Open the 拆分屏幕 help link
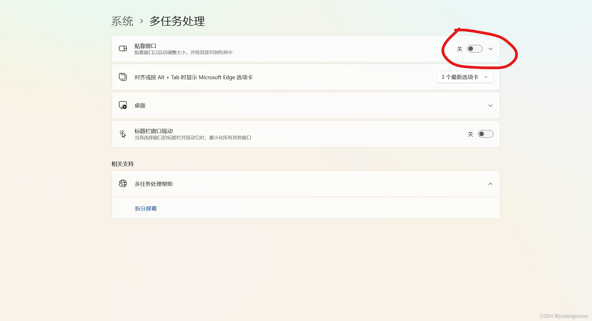The image size is (592, 321). (146, 208)
